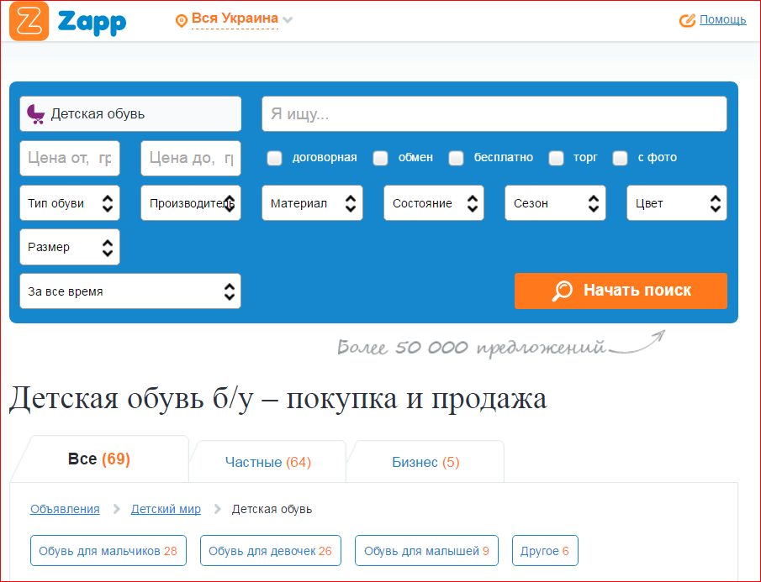Open the Тип обуви dropdown
761x582 pixels.
click(x=70, y=203)
